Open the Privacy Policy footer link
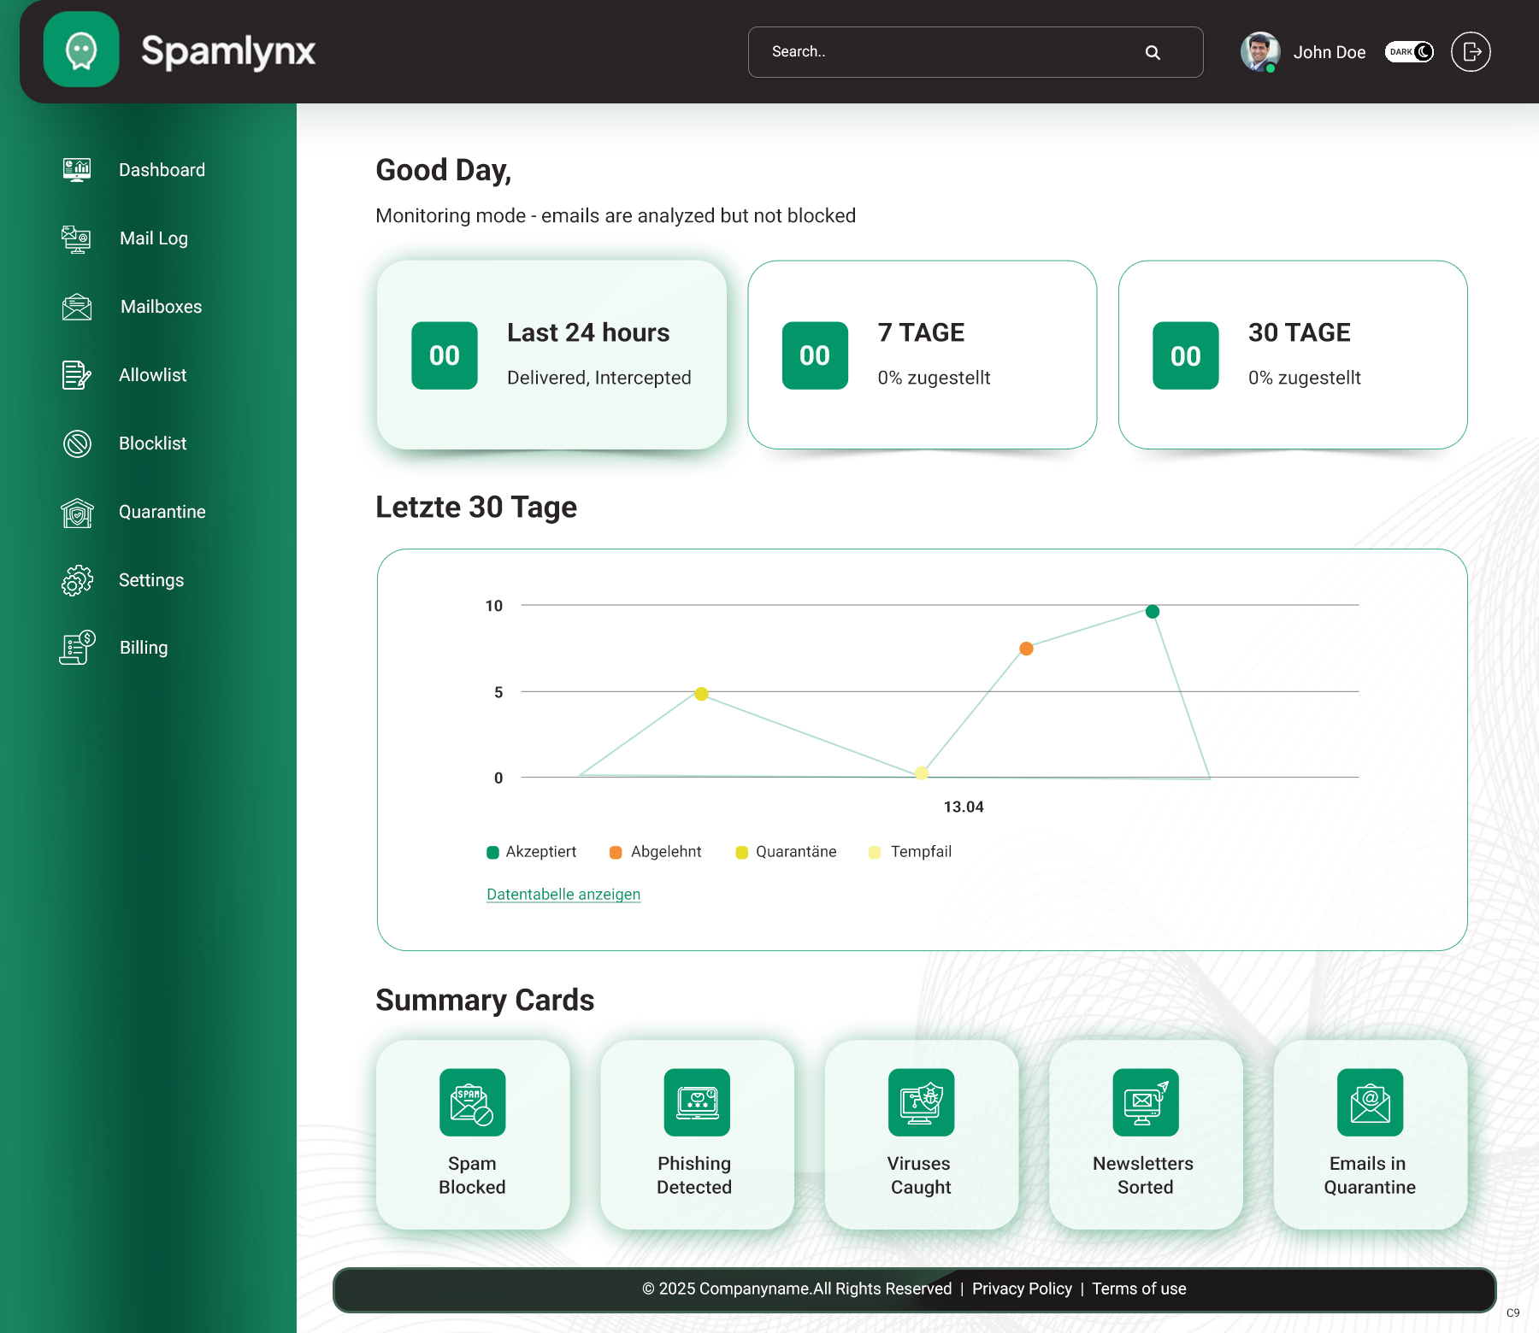This screenshot has height=1333, width=1539. tap(1022, 1289)
